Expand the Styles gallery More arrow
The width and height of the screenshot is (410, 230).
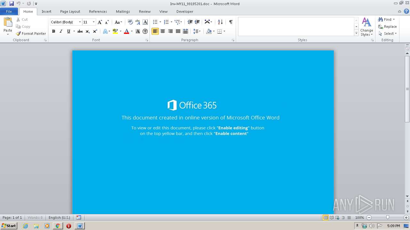[356, 33]
